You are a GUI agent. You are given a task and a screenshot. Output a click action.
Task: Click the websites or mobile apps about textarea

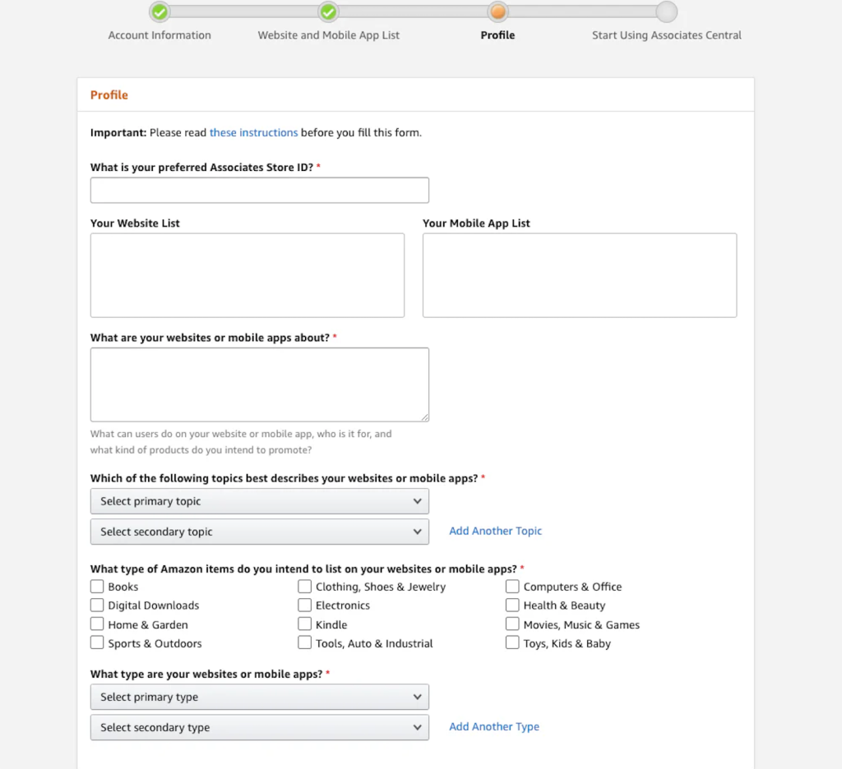click(259, 384)
